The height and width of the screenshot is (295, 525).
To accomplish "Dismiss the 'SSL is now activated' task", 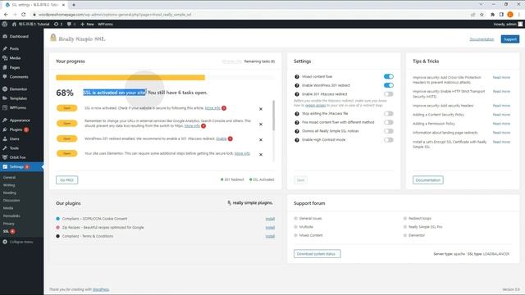I will click(261, 109).
